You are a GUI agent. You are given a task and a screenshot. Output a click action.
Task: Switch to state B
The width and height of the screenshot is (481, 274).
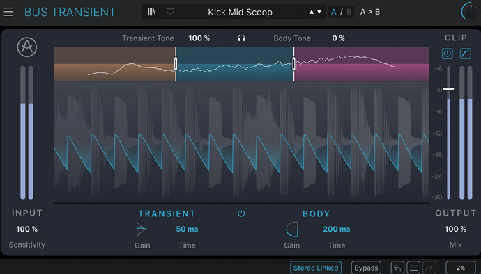pyautogui.click(x=349, y=12)
